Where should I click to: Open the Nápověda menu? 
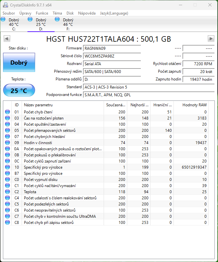87,13
